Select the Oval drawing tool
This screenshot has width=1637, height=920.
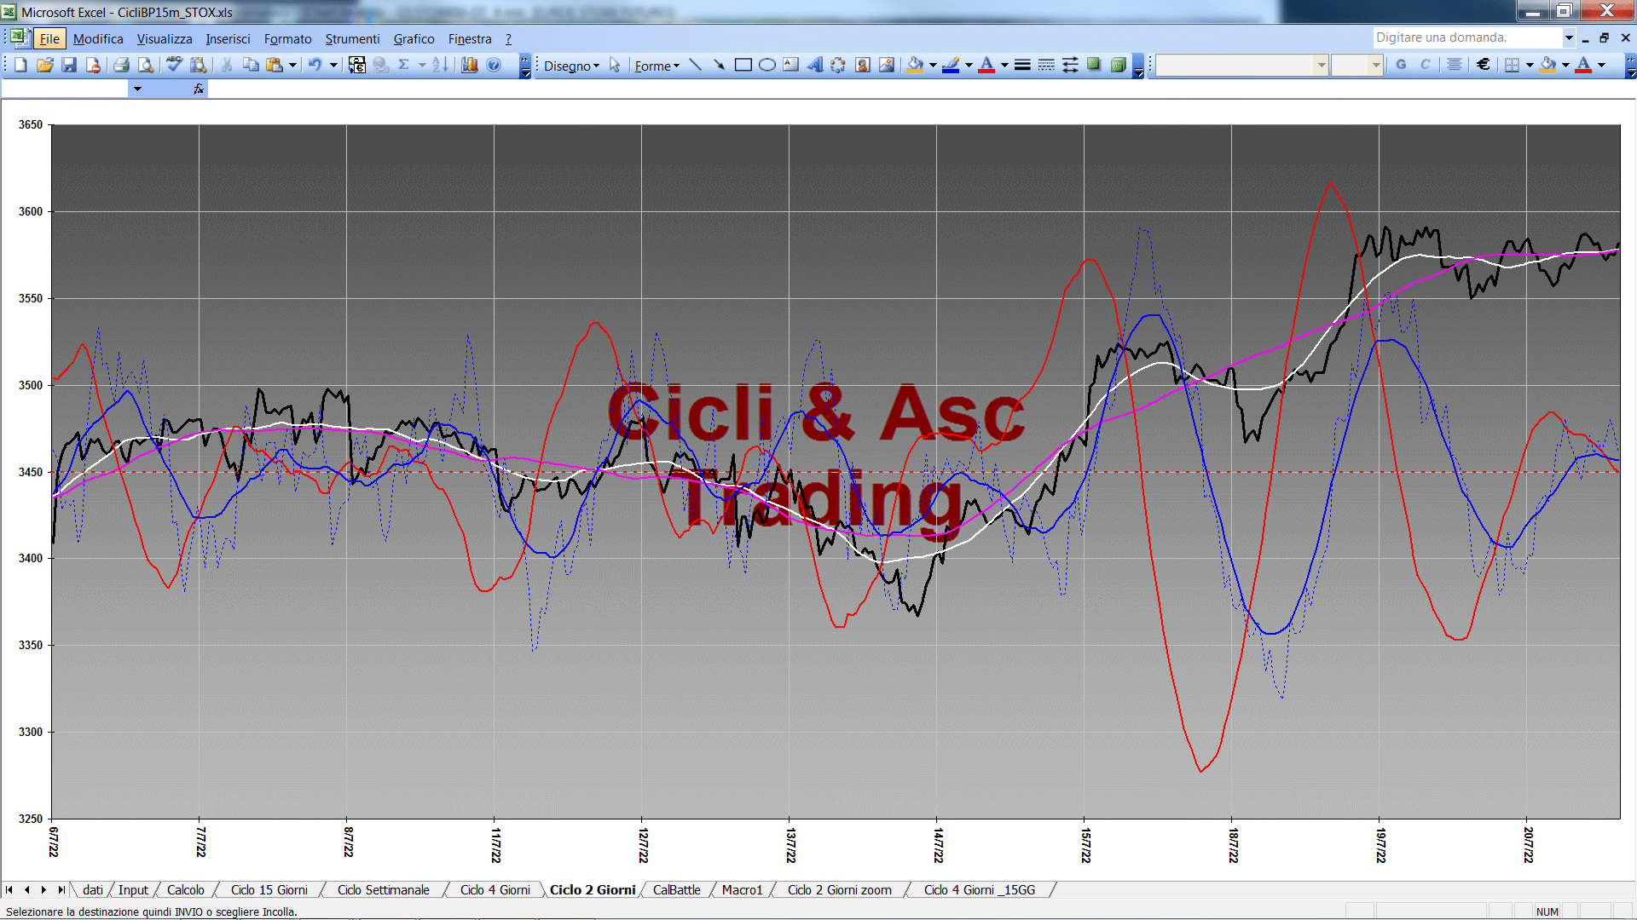[766, 65]
